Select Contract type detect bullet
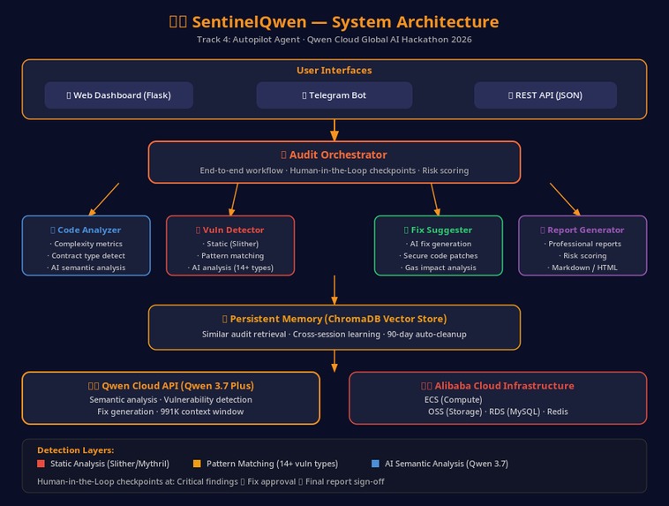 86,256
